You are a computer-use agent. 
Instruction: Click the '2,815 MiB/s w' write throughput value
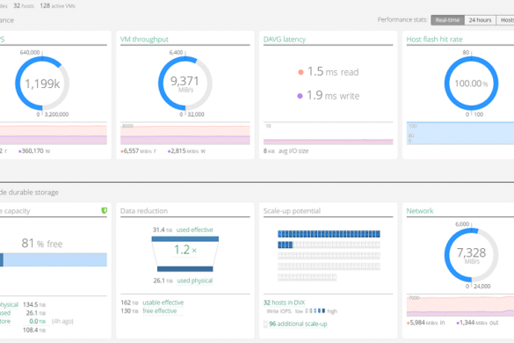click(x=186, y=151)
